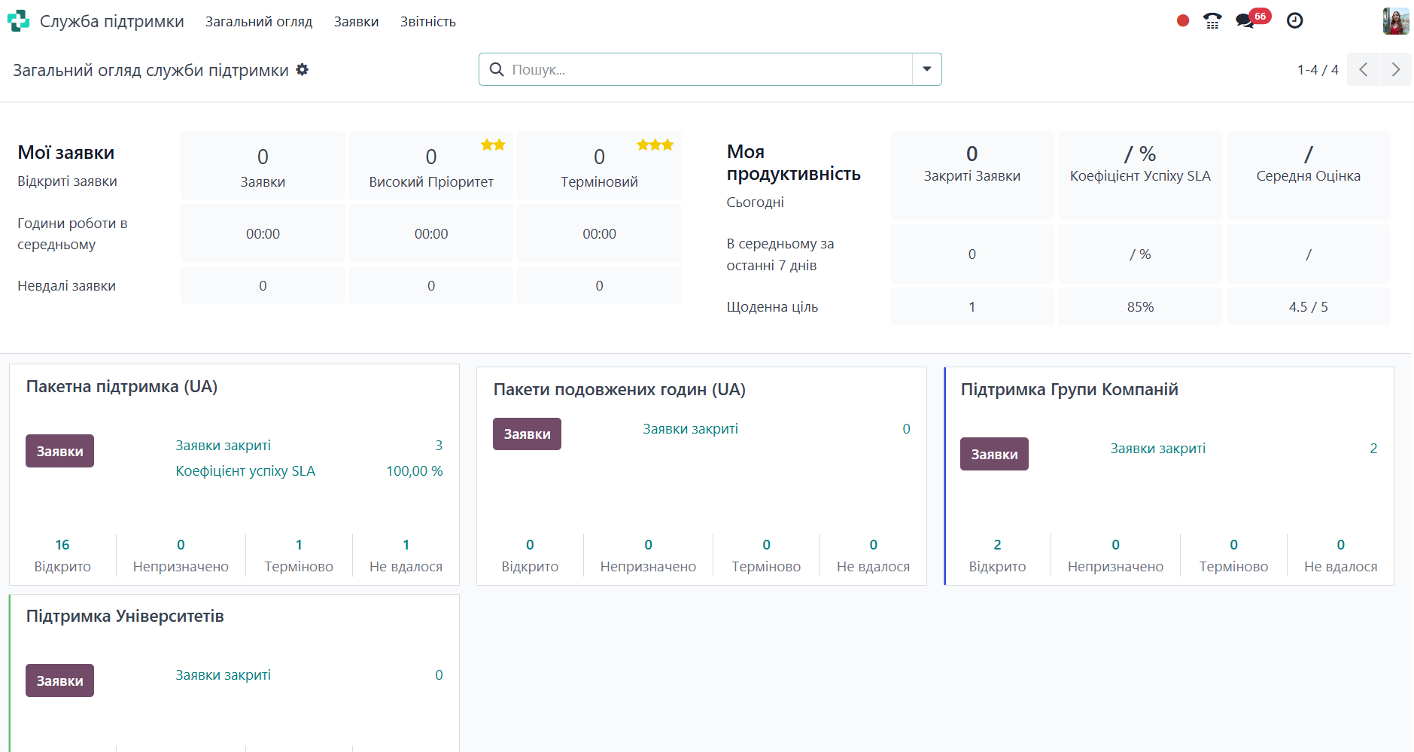Click the 1-4 / 4 pager counter

point(1318,70)
